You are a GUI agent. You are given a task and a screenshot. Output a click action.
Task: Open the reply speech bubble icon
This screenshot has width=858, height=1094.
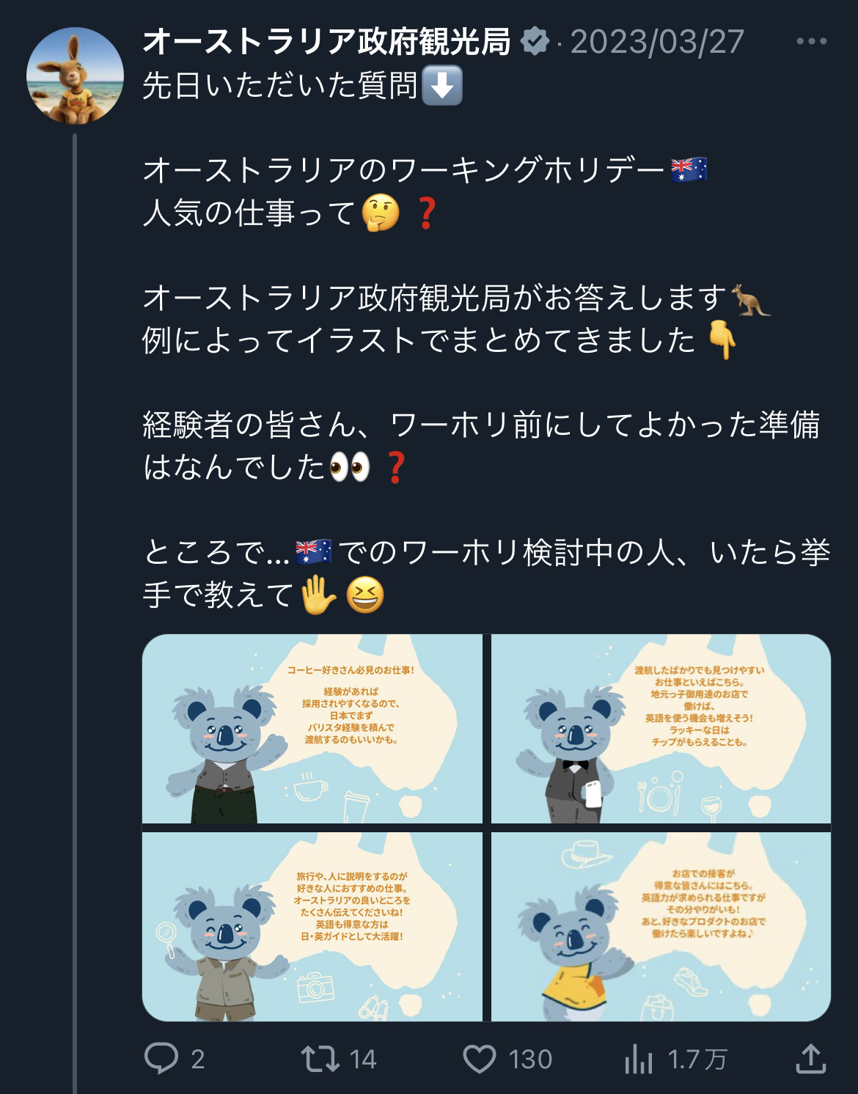point(161,1058)
